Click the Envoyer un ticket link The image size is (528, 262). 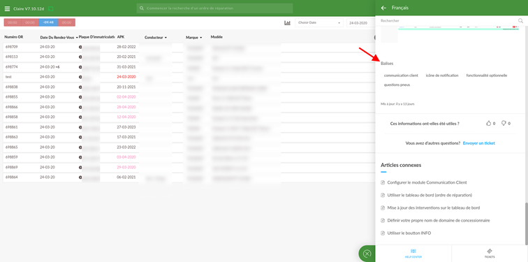(479, 143)
